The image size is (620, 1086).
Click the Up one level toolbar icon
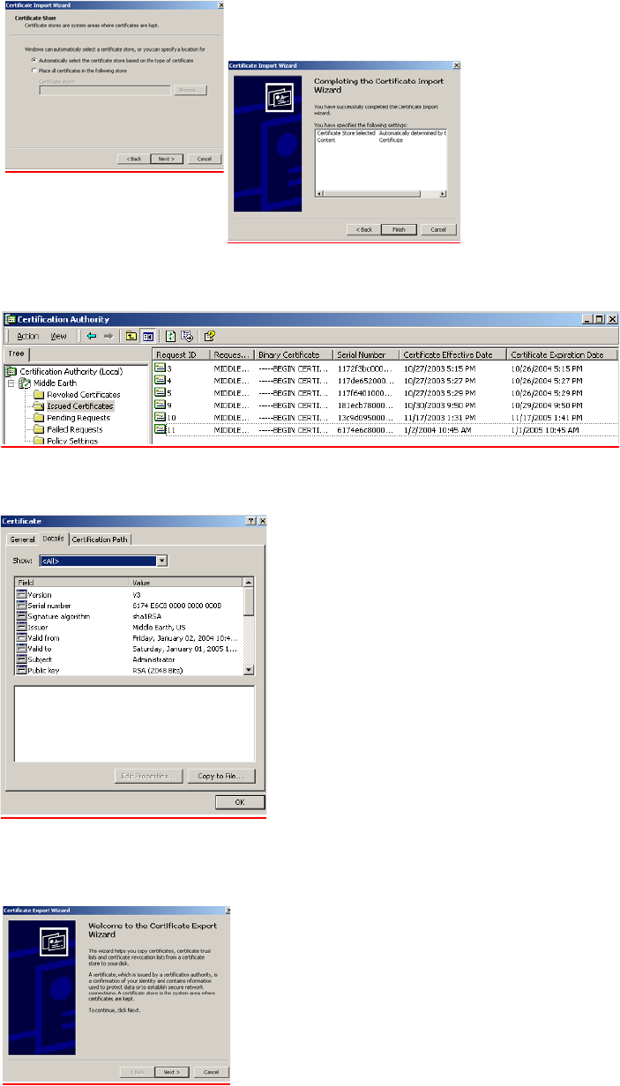[x=131, y=336]
